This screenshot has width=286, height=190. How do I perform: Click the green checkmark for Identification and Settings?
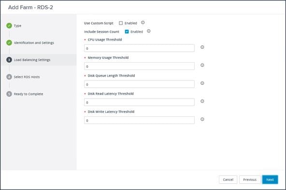pyautogui.click(x=9, y=43)
